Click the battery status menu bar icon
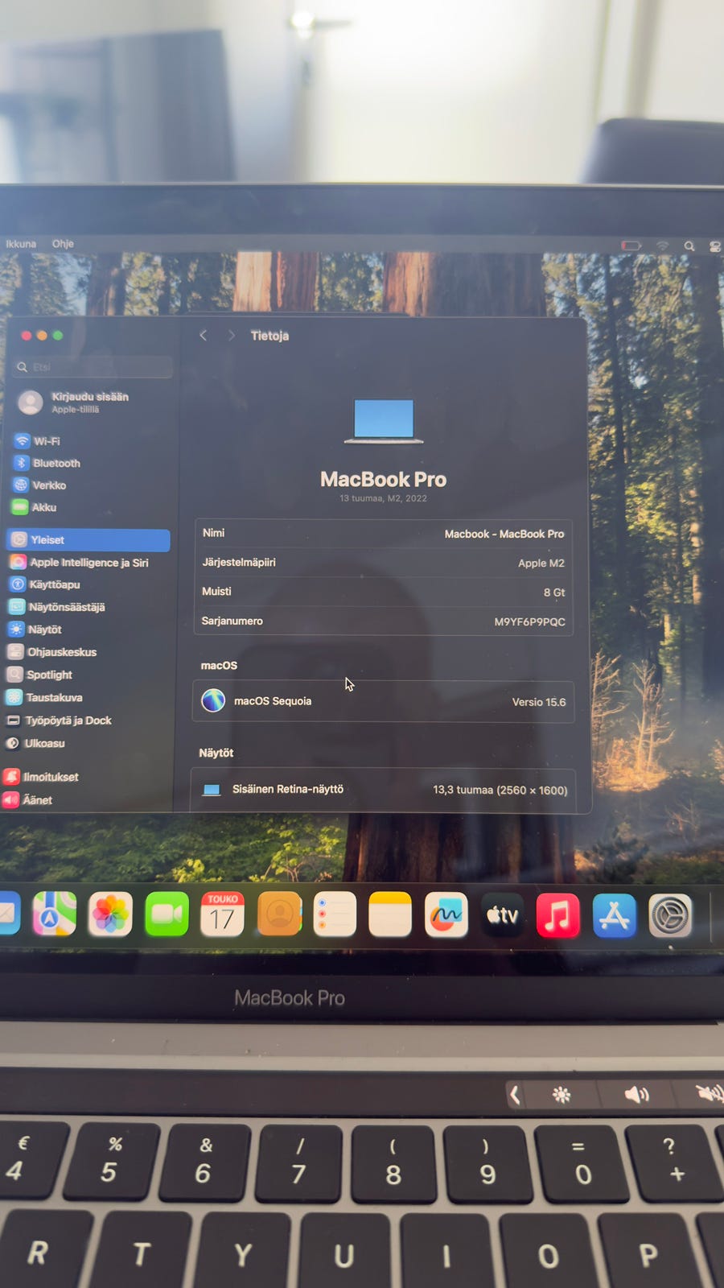 click(x=631, y=246)
